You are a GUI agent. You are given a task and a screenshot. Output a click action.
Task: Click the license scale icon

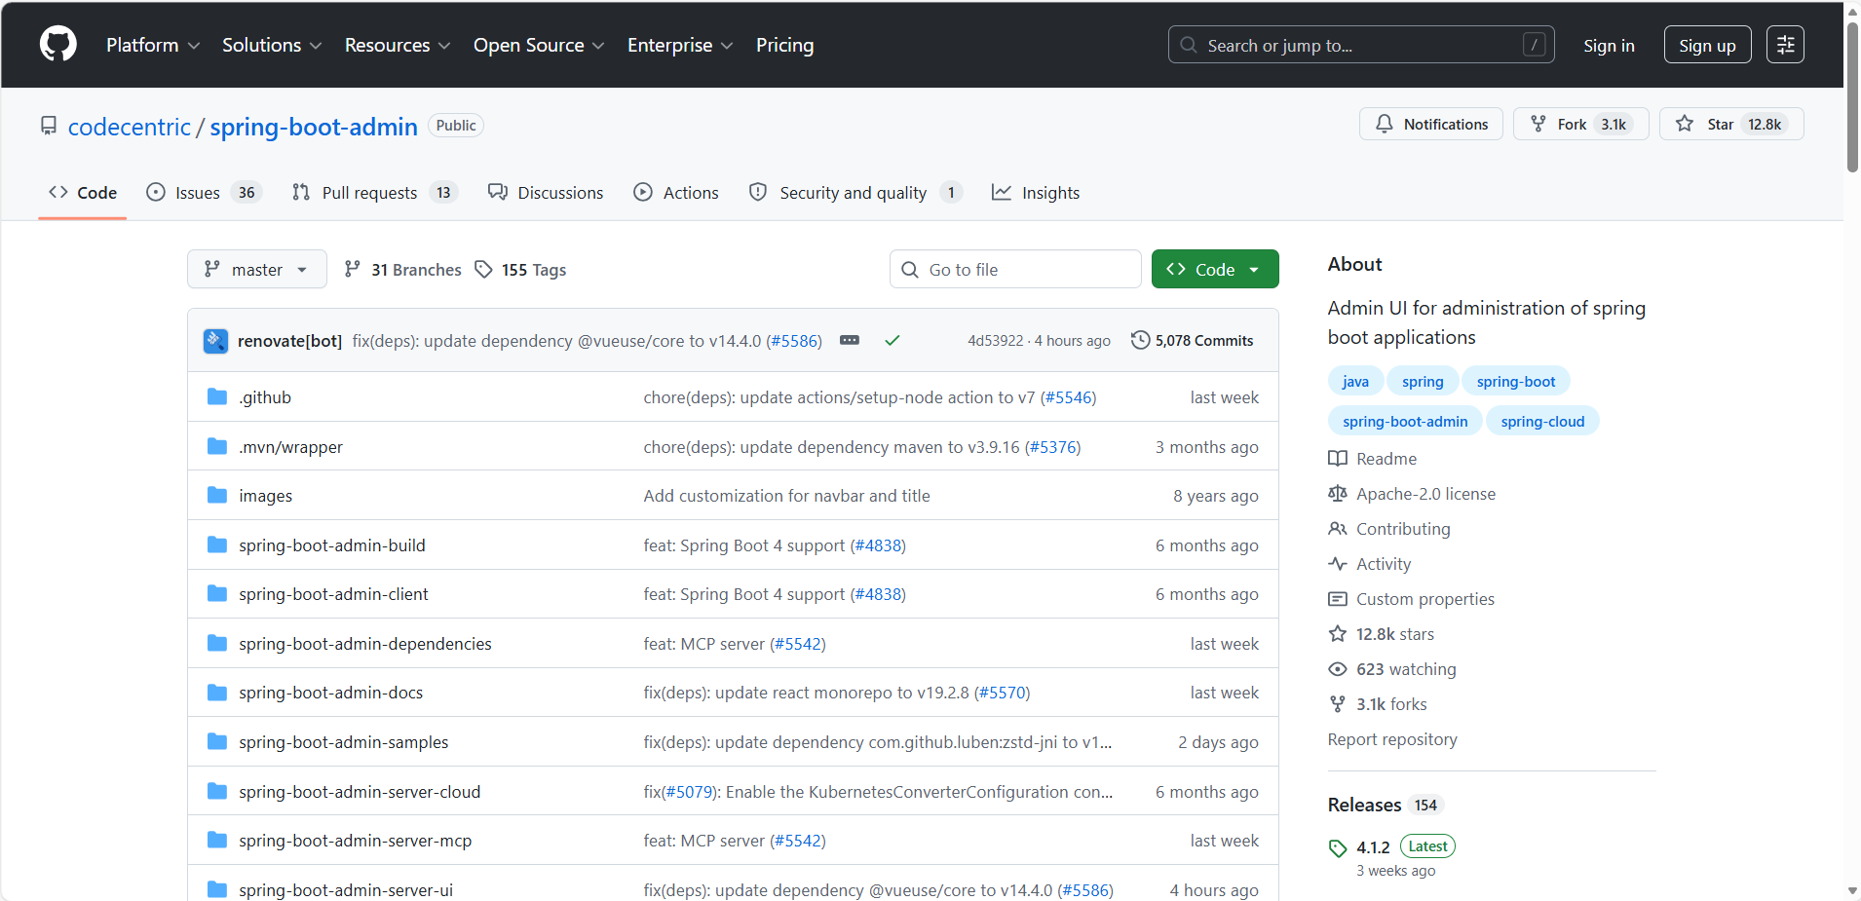[1338, 494]
